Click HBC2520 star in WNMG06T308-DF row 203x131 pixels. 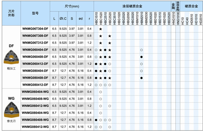point(110,36)
